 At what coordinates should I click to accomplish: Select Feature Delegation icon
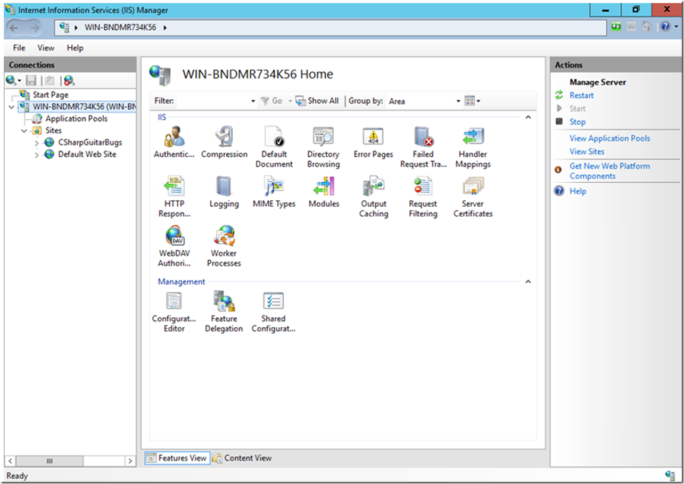(x=224, y=311)
